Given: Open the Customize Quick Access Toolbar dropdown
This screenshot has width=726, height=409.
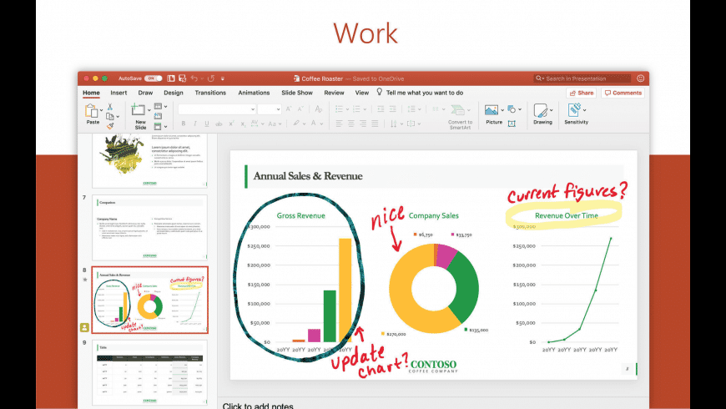Looking at the screenshot, I should coord(223,78).
